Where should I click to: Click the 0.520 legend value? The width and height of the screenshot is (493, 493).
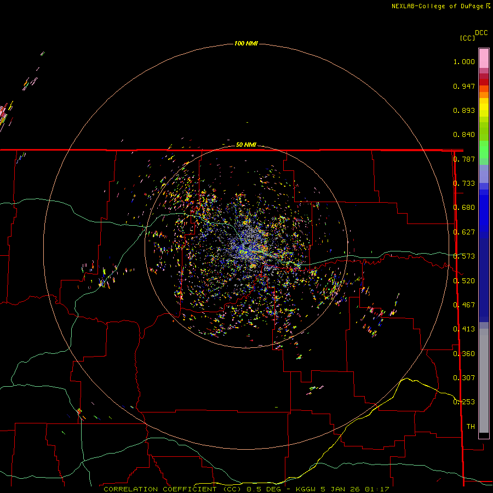point(464,281)
